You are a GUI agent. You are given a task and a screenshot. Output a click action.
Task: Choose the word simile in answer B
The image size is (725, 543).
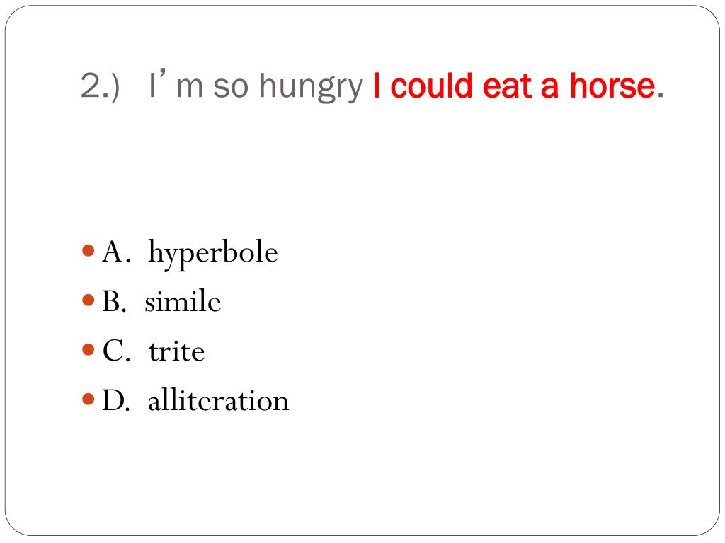click(183, 301)
